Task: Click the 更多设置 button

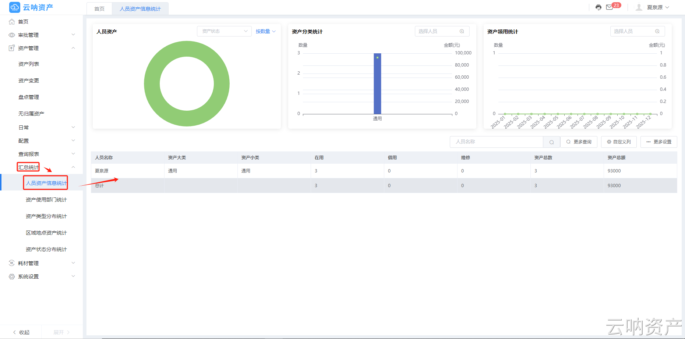Action: 659,142
